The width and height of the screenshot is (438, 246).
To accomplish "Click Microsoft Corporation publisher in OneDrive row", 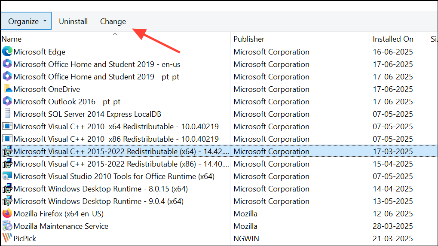I will point(272,89).
